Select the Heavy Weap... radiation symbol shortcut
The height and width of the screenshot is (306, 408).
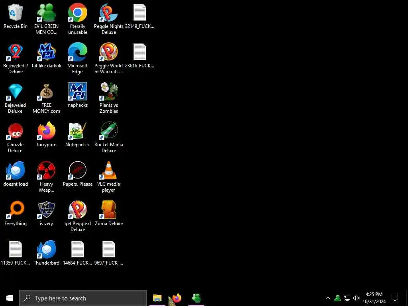(x=46, y=177)
